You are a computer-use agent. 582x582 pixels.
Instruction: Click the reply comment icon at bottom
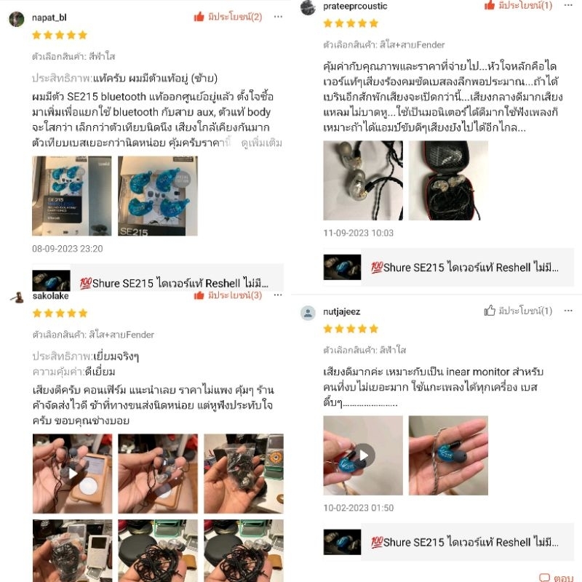[x=544, y=578]
